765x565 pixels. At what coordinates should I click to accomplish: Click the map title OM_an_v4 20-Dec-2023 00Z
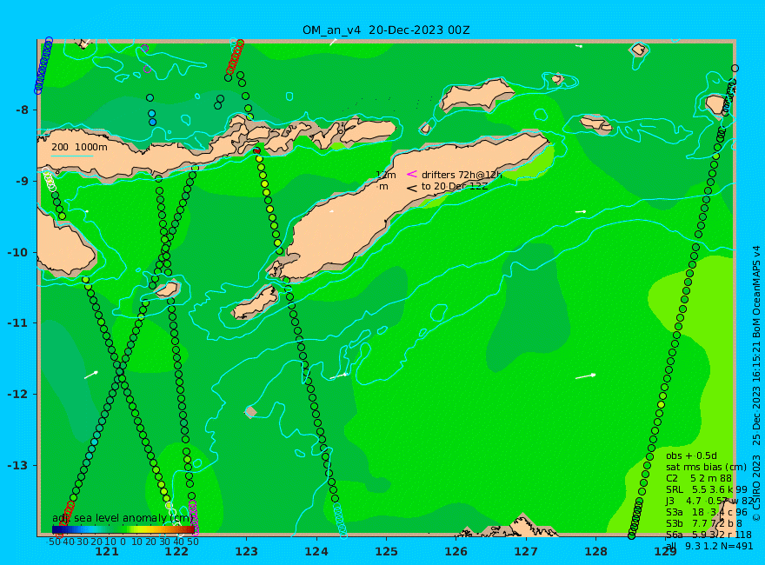click(x=386, y=30)
